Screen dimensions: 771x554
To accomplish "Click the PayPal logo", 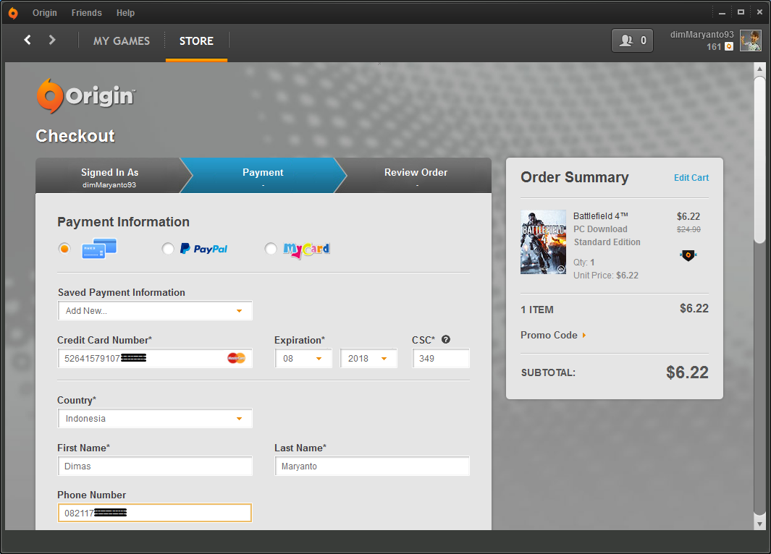I will pos(203,249).
